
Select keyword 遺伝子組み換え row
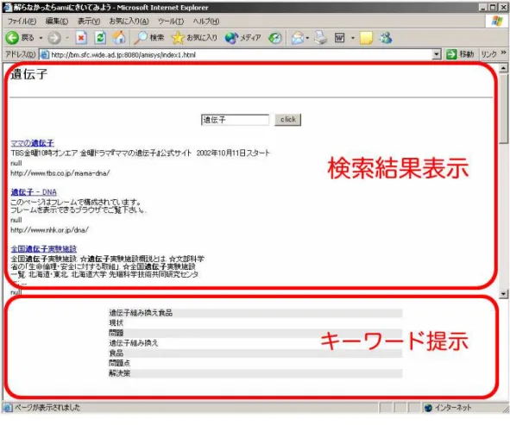pyautogui.click(x=255, y=343)
